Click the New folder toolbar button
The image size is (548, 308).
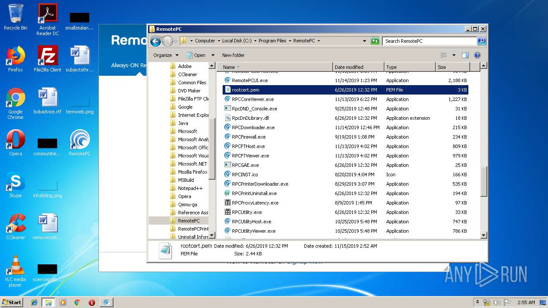[233, 55]
